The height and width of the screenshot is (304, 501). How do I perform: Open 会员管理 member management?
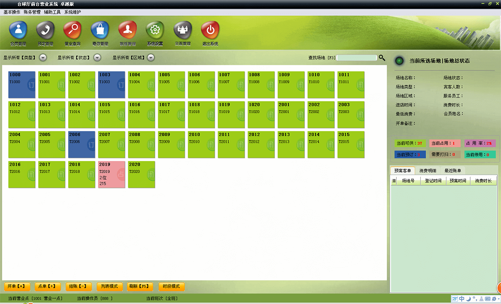[18, 33]
